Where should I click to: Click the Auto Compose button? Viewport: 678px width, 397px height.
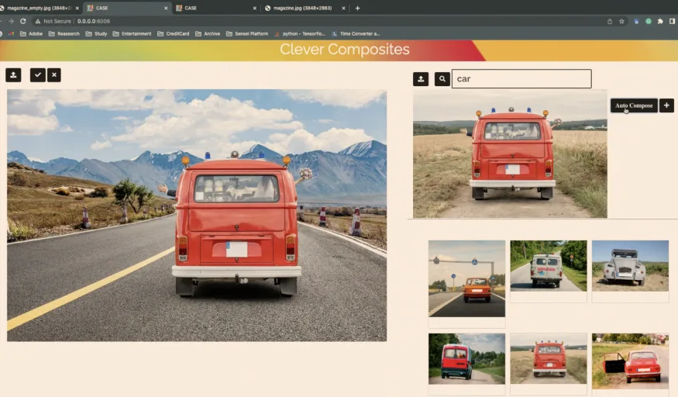[x=634, y=105]
